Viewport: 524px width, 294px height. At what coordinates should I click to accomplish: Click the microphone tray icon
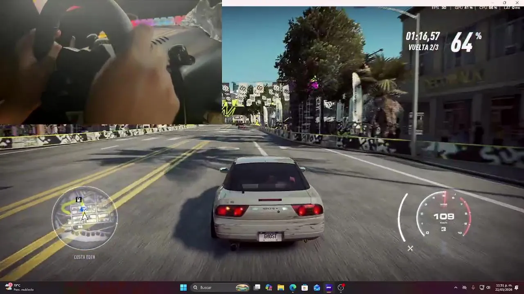point(473,287)
